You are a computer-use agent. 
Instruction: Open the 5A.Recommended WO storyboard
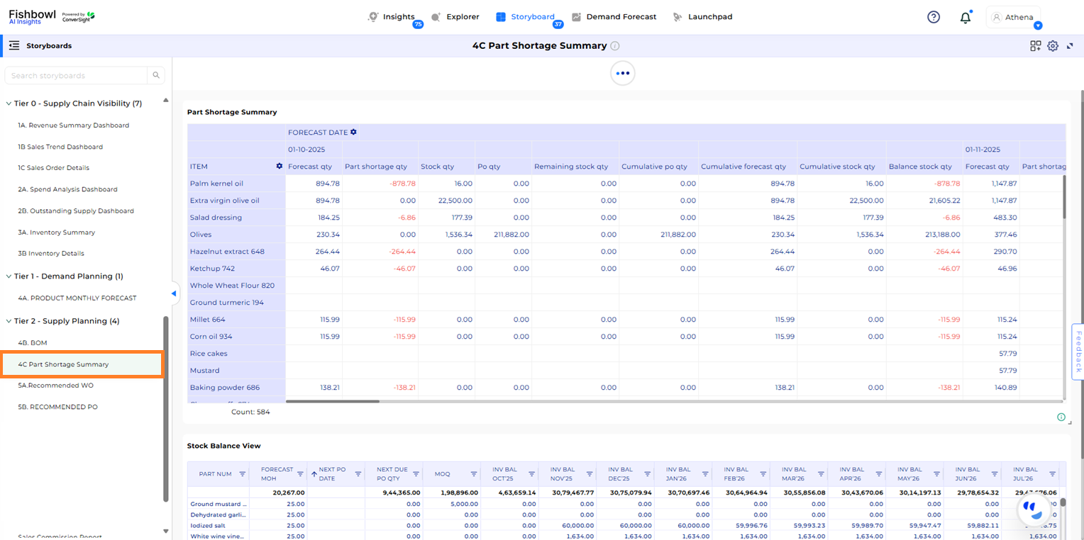coord(55,386)
